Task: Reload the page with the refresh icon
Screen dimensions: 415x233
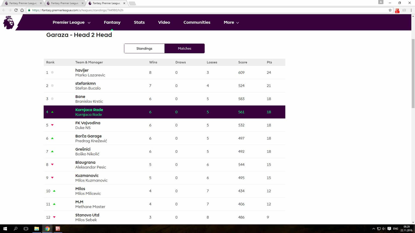Action: pos(16,10)
